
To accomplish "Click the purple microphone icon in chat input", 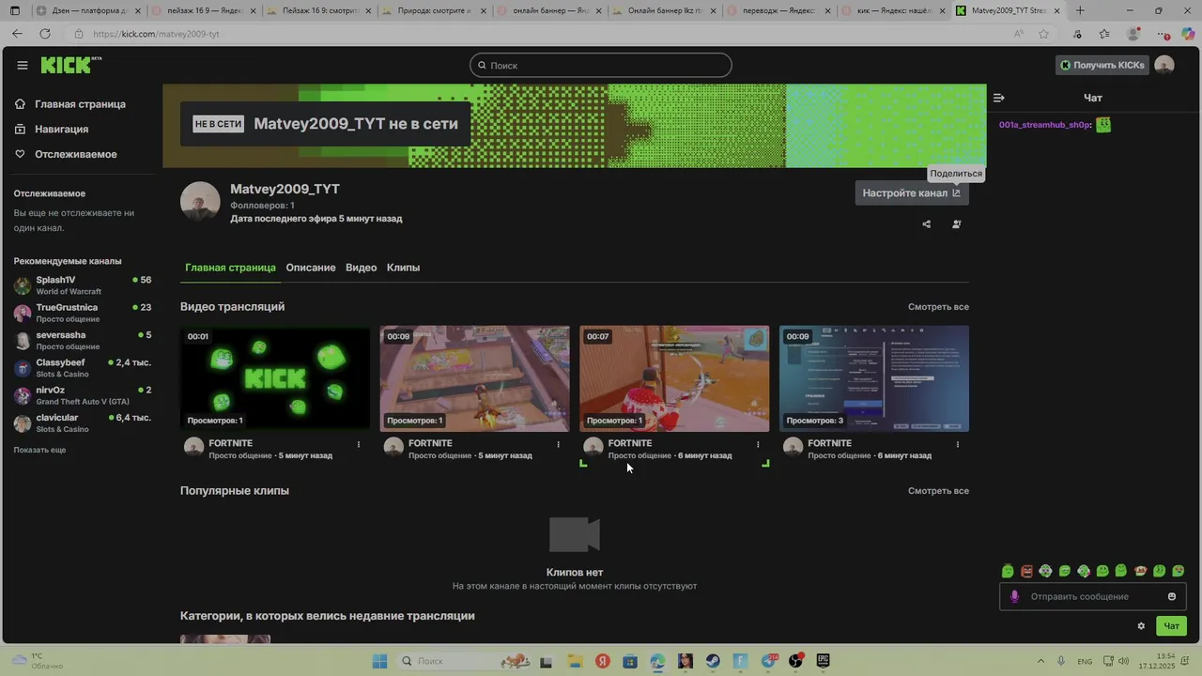I will coord(1015,596).
